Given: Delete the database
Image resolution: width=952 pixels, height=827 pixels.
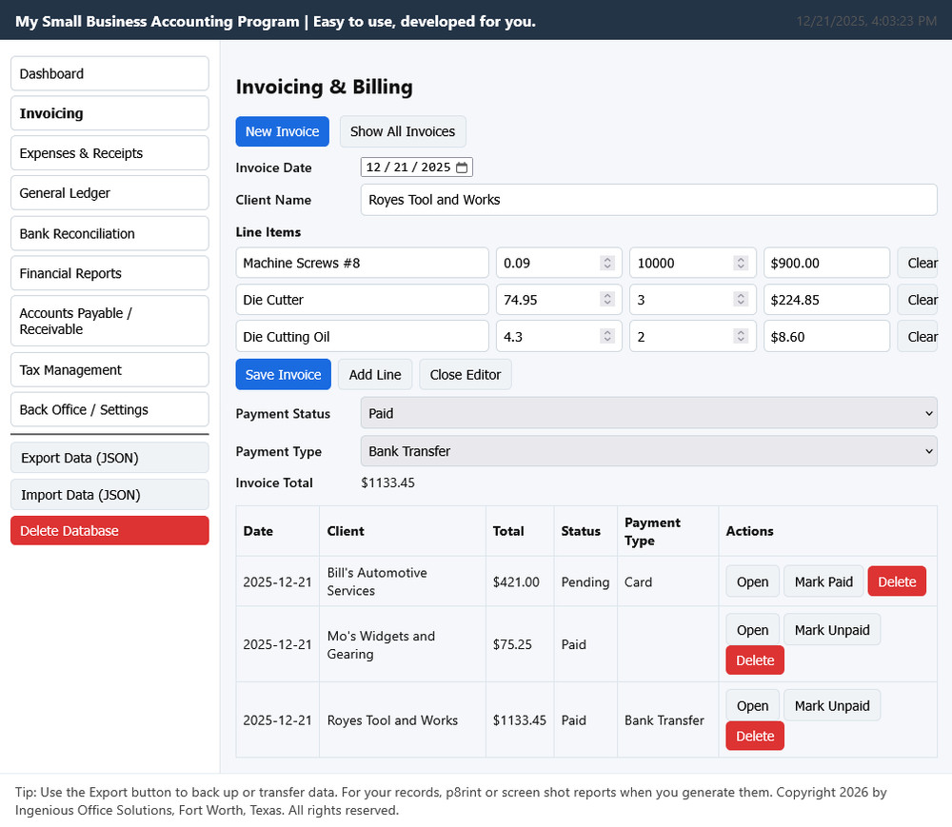Looking at the screenshot, I should pos(109,530).
